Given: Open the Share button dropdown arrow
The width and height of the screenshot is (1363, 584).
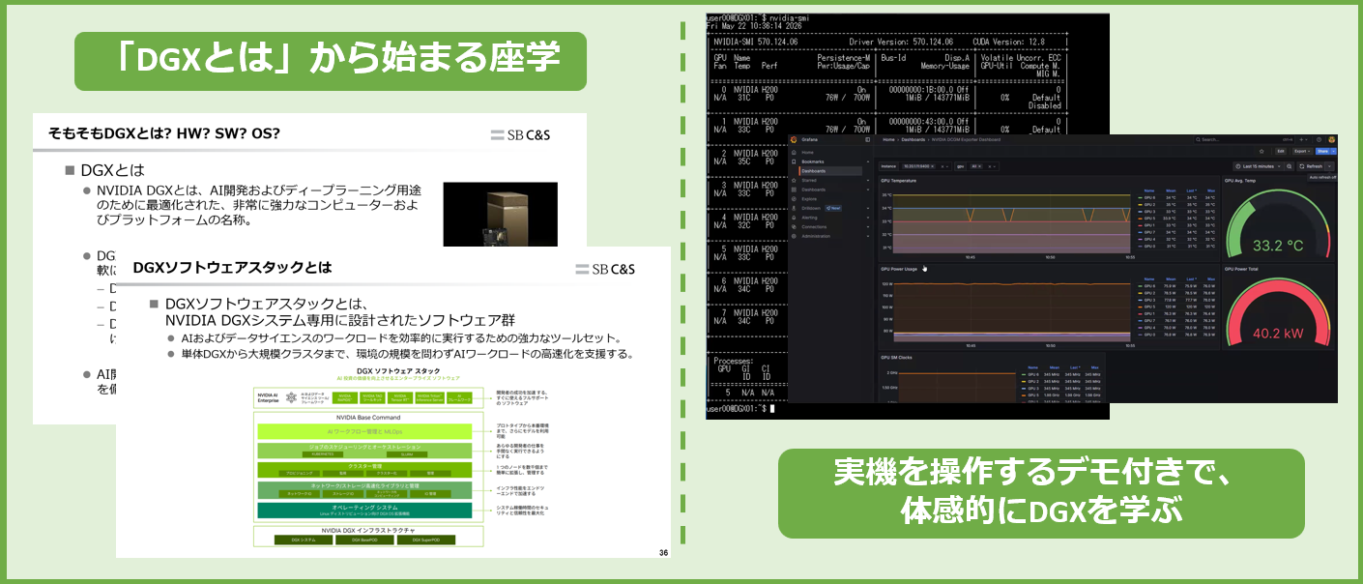Looking at the screenshot, I should (x=1334, y=151).
